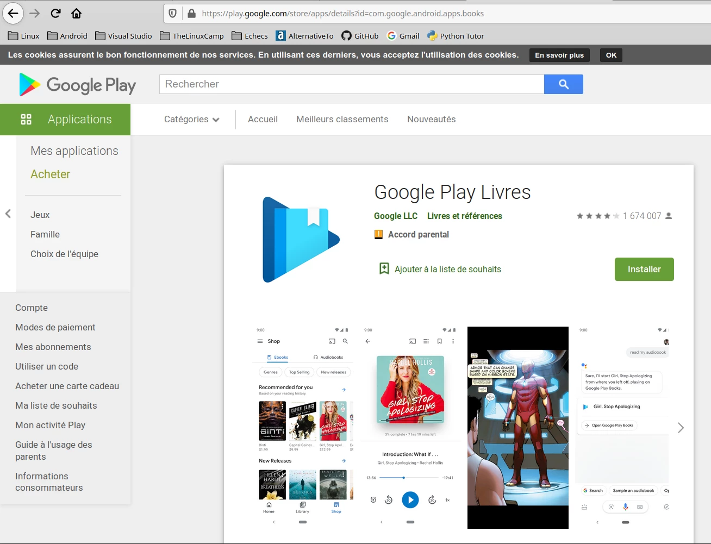Click the Google Play Livres app icon

tap(301, 239)
